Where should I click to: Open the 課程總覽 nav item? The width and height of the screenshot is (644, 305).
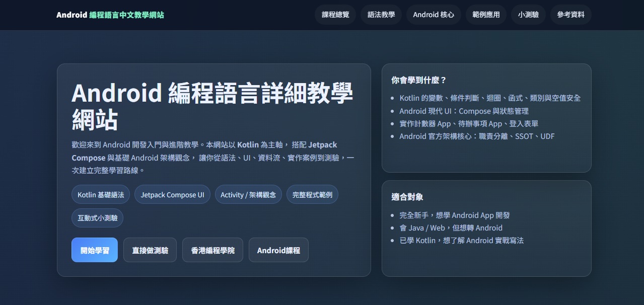pyautogui.click(x=335, y=15)
